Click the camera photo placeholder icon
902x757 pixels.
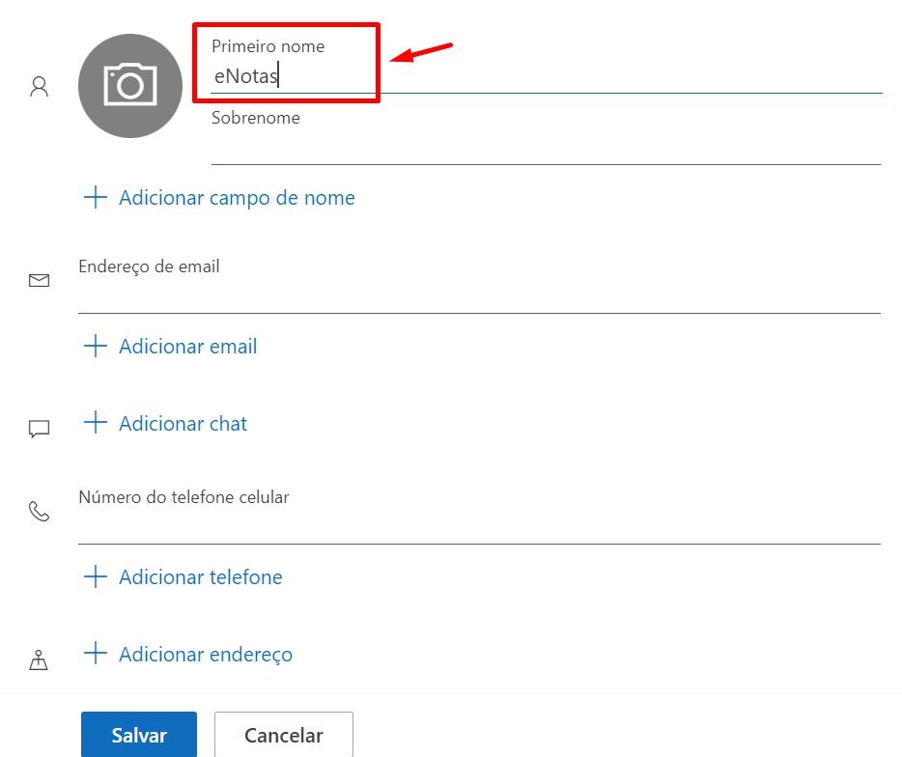(x=130, y=86)
